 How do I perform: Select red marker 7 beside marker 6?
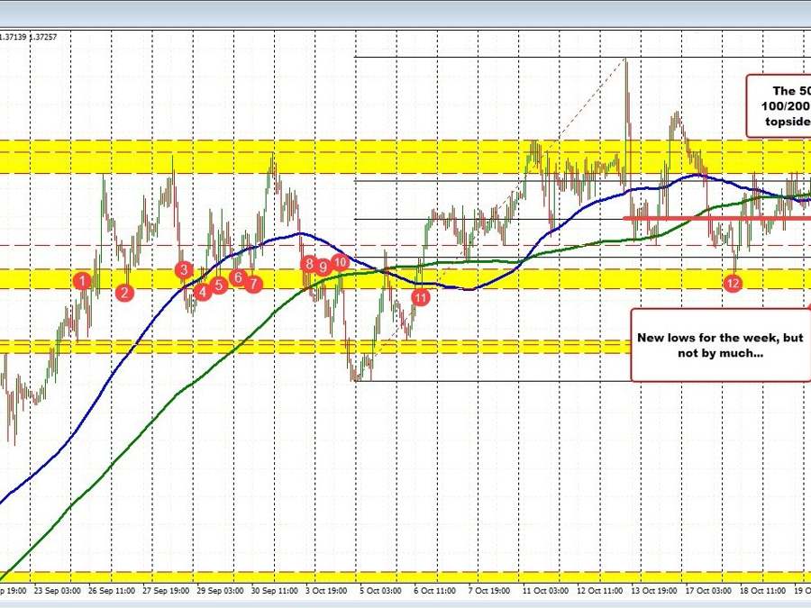point(253,283)
